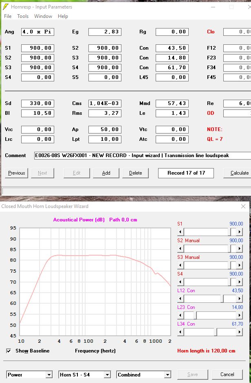Click the S4 slider left arrow
The image size is (251, 383).
point(181,282)
